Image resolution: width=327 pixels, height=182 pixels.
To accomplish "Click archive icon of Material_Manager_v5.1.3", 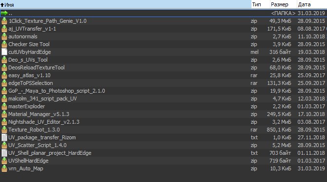I will [4, 114].
